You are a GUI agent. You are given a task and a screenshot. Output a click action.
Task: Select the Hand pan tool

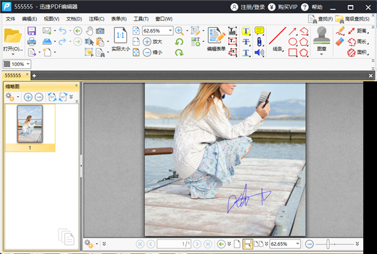point(89,31)
